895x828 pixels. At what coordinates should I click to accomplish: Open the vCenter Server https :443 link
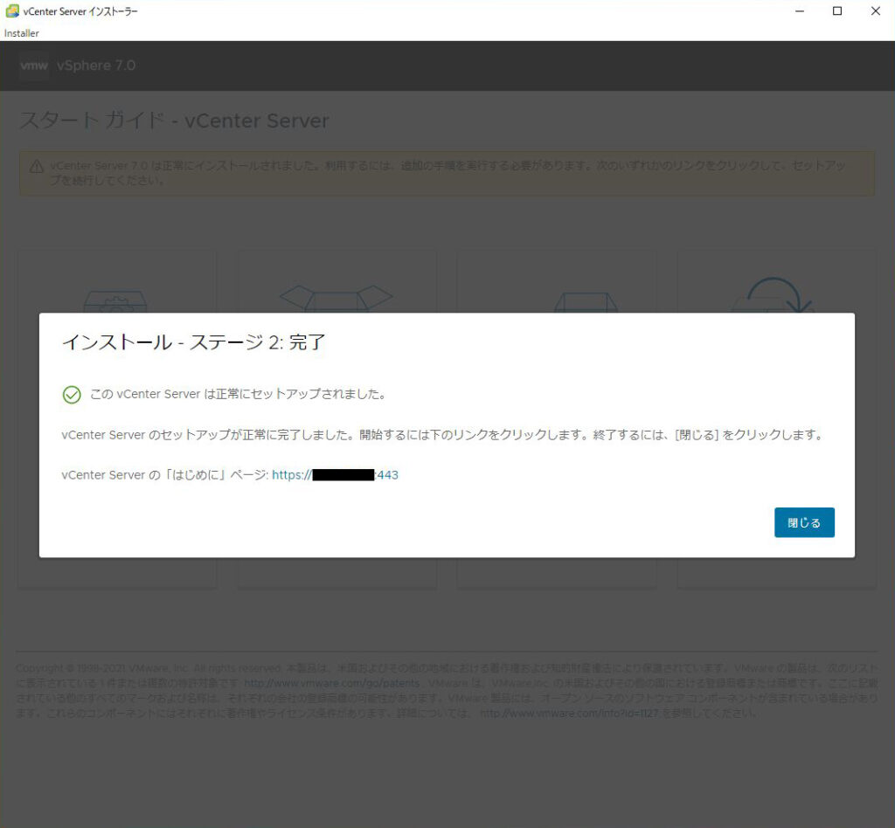click(x=335, y=475)
